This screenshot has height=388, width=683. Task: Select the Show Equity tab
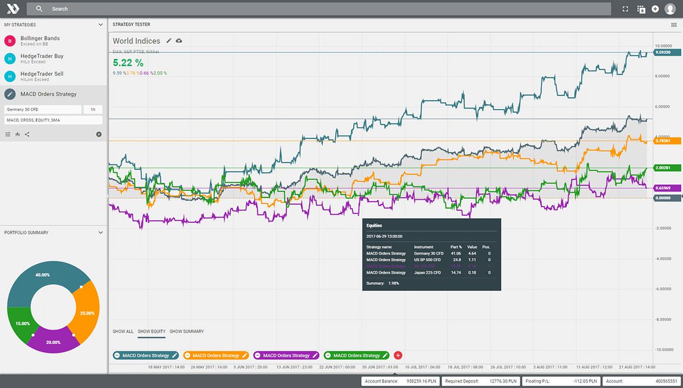click(151, 331)
